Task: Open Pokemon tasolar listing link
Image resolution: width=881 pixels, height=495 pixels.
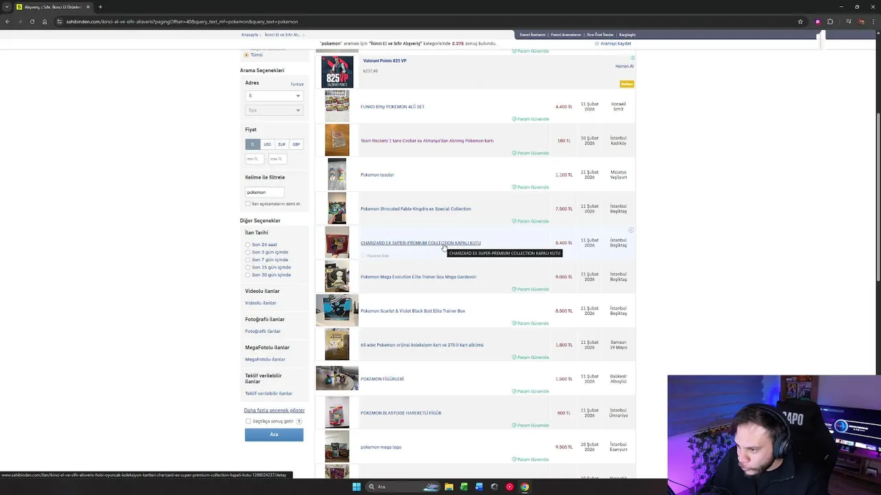Action: [x=377, y=175]
